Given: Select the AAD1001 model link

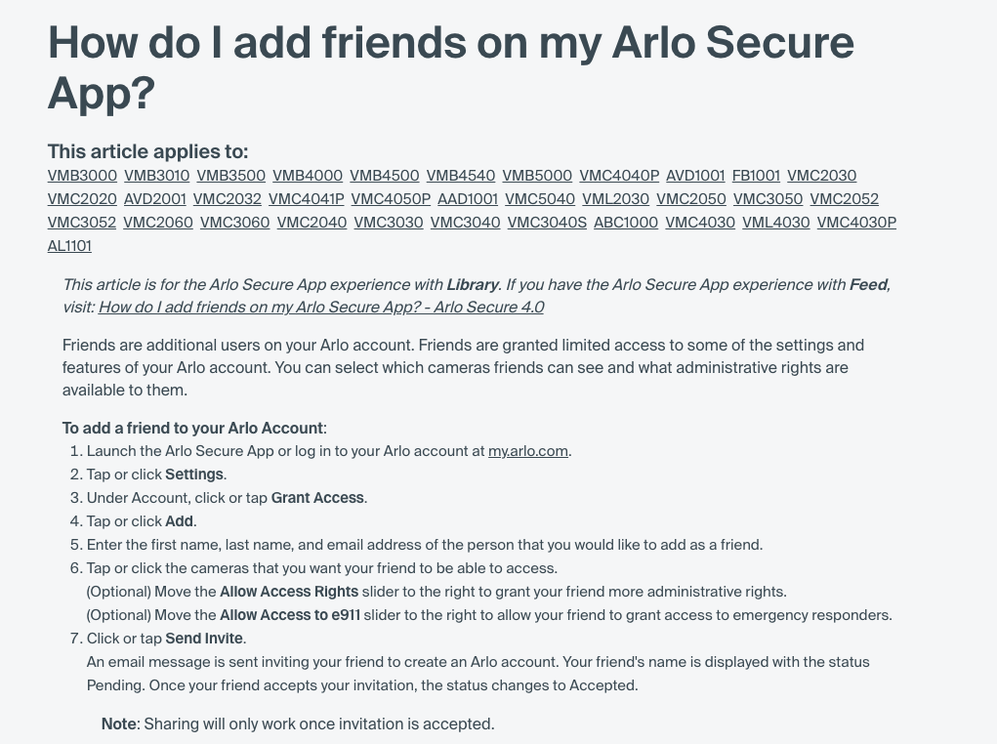Looking at the screenshot, I should (x=468, y=199).
